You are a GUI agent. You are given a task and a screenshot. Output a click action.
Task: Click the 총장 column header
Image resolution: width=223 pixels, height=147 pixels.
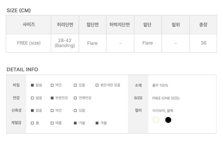pyautogui.click(x=203, y=24)
